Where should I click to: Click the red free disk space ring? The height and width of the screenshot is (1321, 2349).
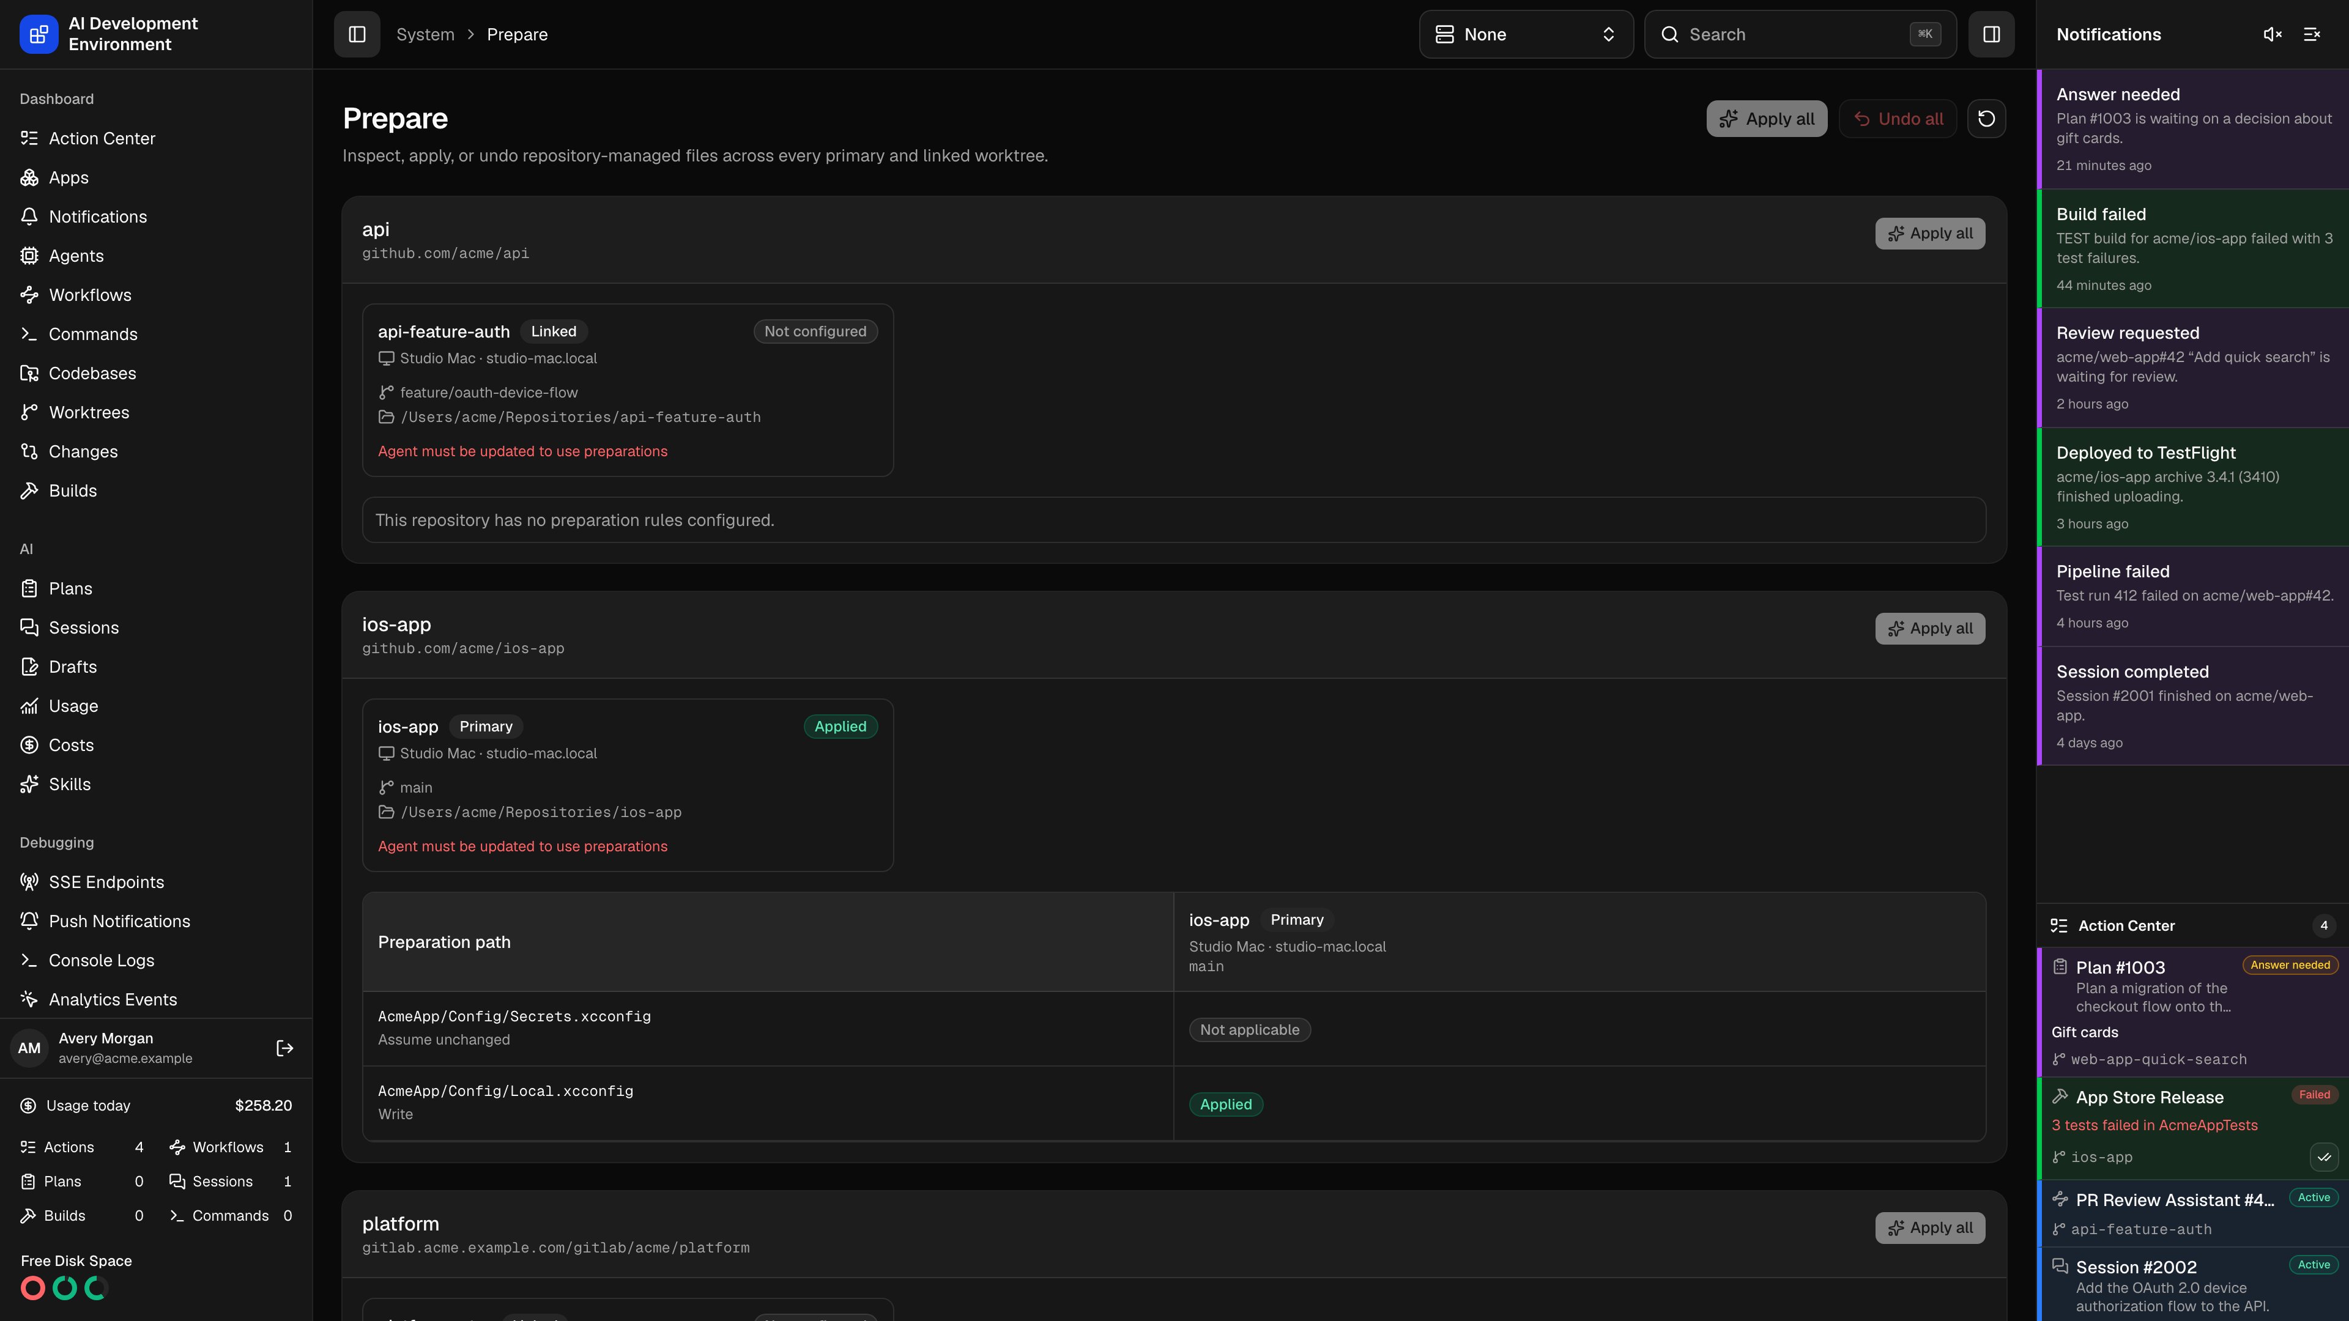click(33, 1288)
